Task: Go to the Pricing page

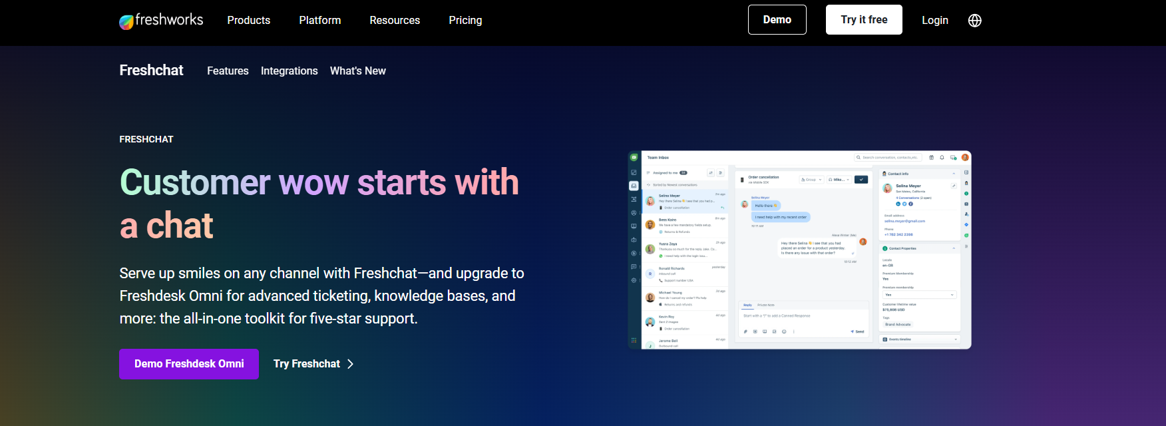Action: pos(465,20)
